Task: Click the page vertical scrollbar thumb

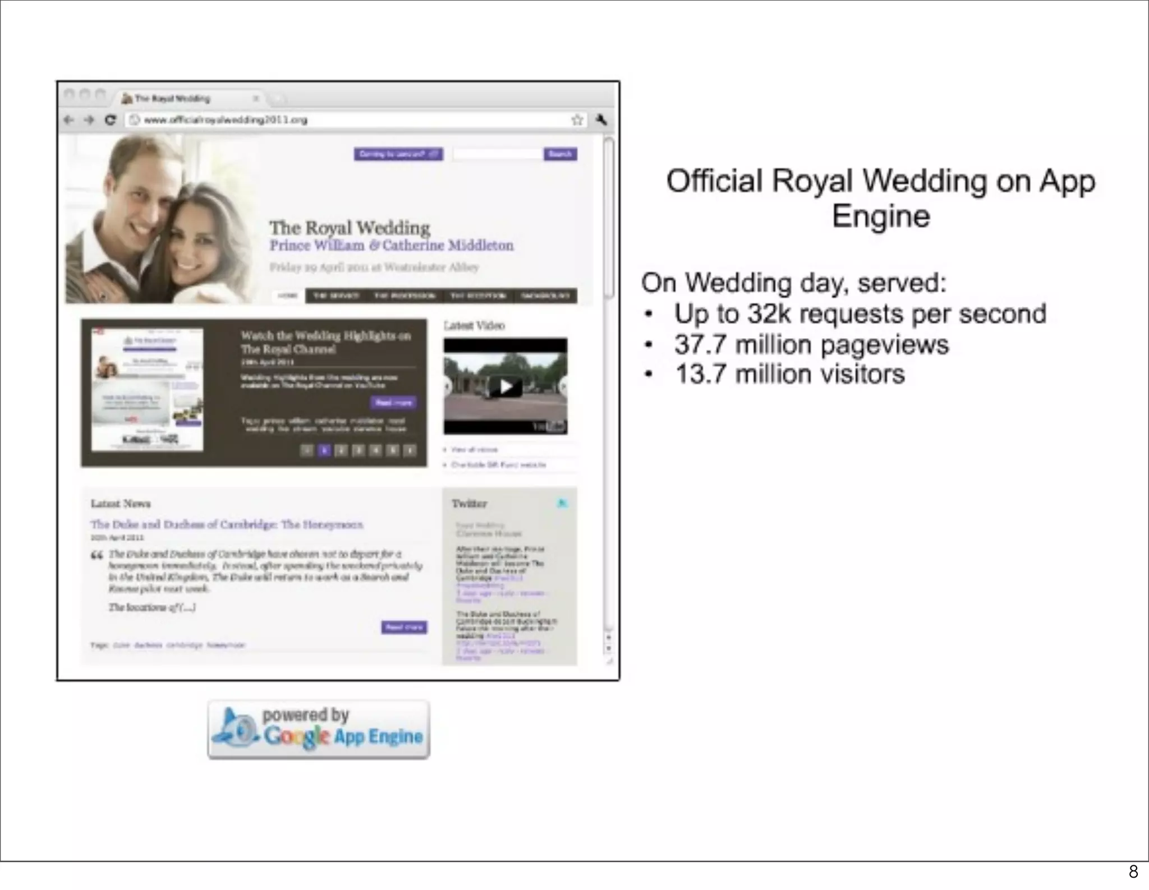Action: click(x=609, y=219)
